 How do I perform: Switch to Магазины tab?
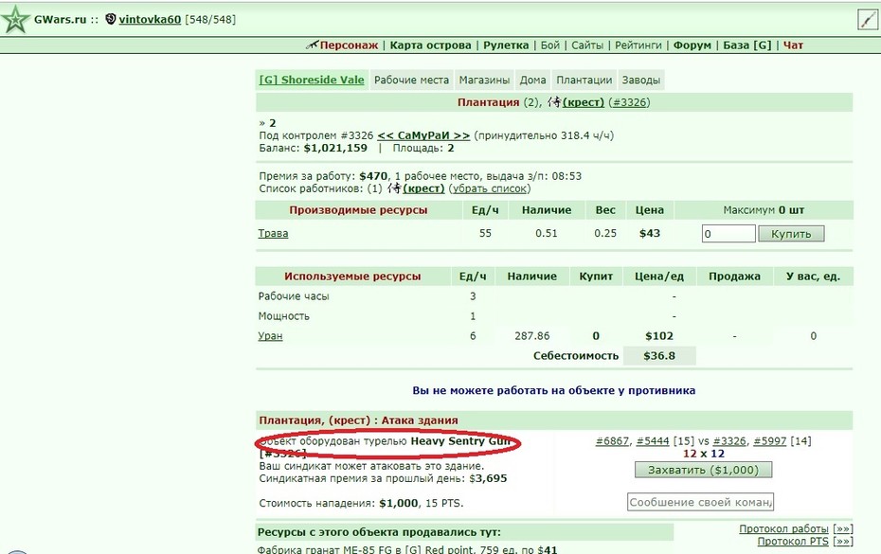(x=484, y=80)
